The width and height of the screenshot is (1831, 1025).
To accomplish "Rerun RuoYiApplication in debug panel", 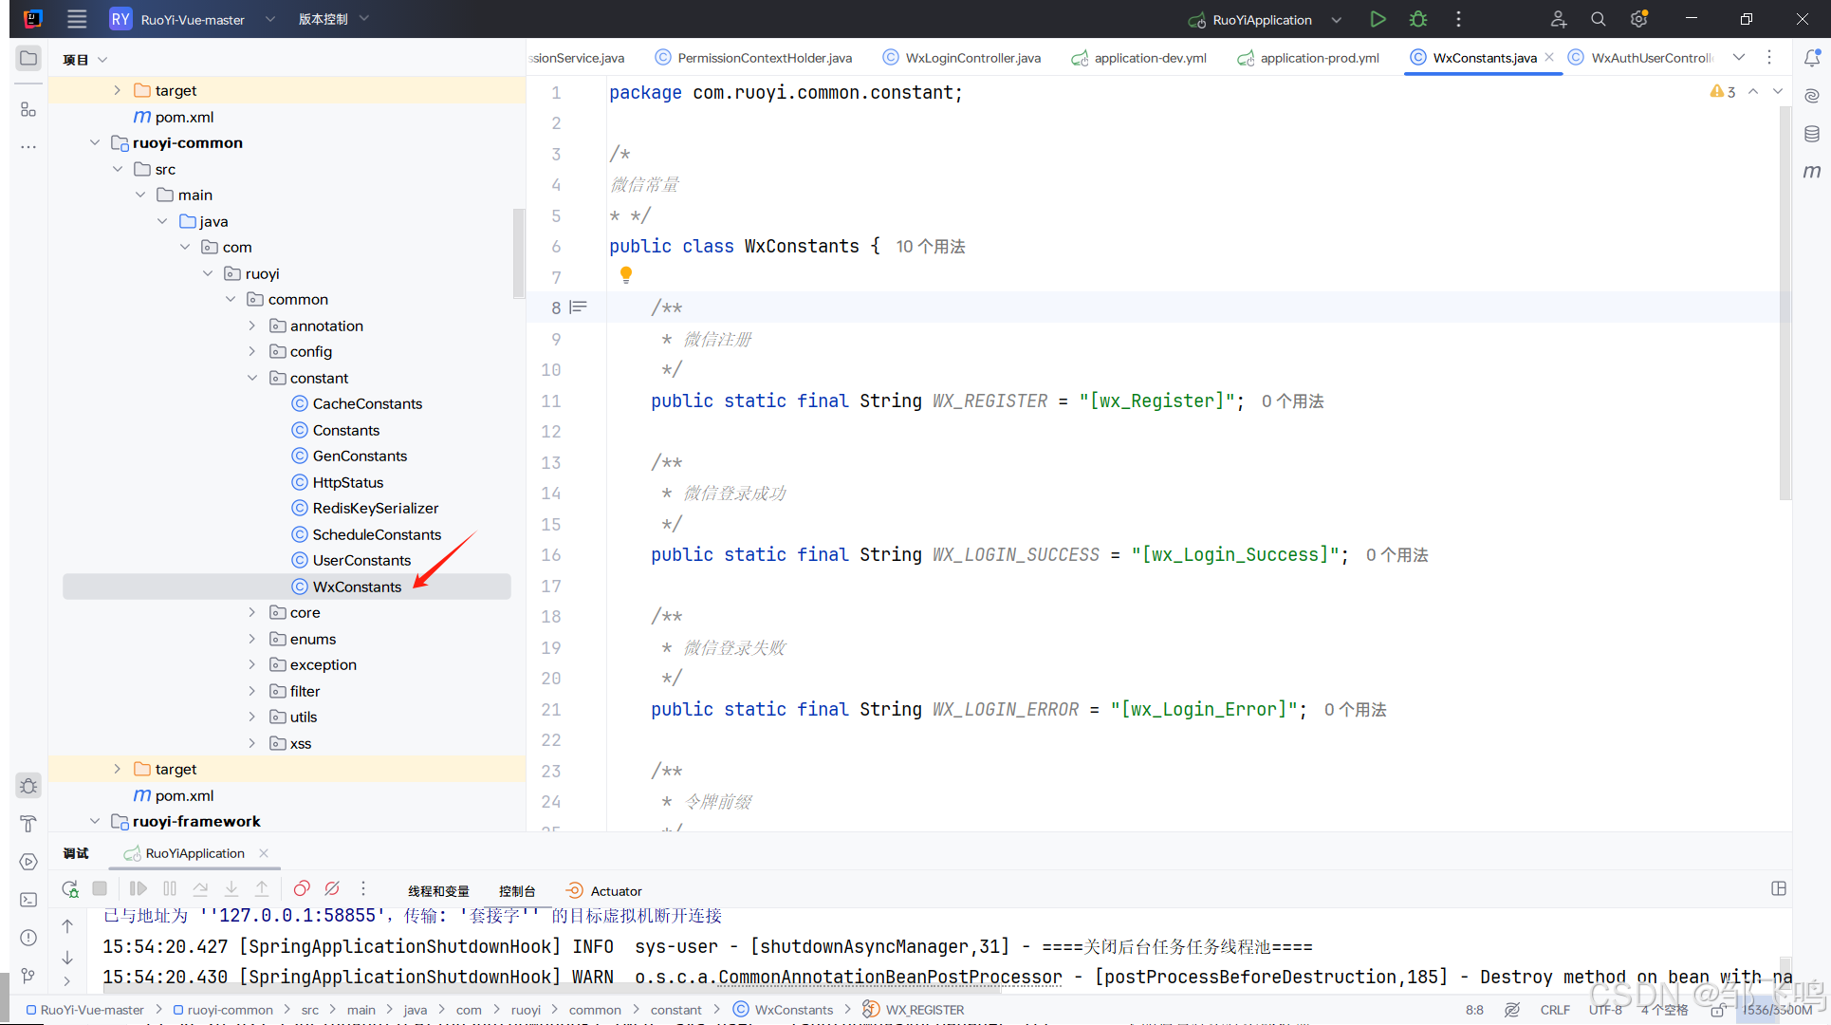I will [x=70, y=889].
